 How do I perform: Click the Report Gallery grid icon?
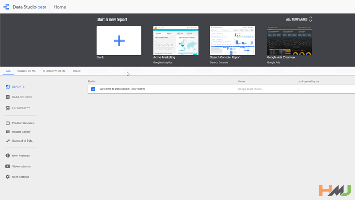[8, 132]
